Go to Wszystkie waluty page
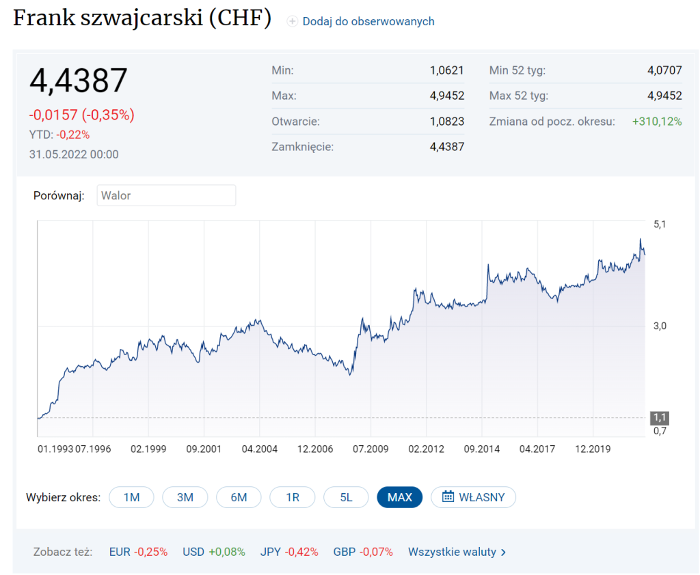The image size is (700, 575). tap(452, 552)
